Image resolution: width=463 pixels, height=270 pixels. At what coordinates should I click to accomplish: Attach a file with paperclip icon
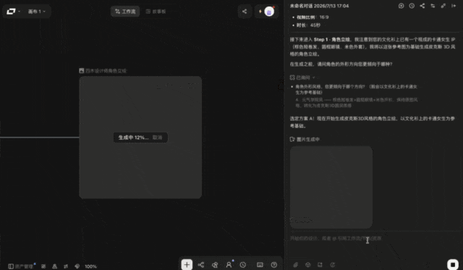296,265
